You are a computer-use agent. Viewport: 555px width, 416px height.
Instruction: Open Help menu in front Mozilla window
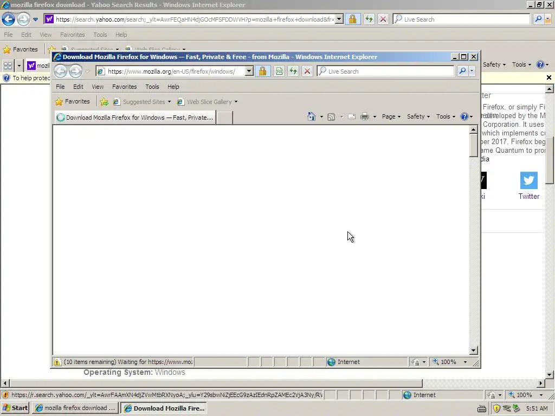173,87
